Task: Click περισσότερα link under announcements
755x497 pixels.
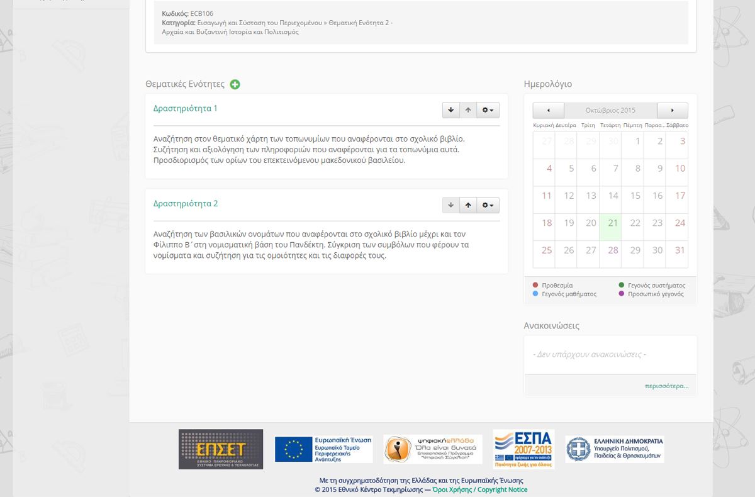Action: pos(666,386)
